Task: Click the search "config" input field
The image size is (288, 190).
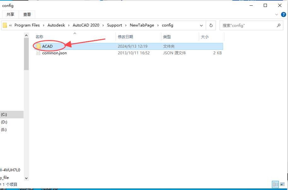Action: pyautogui.click(x=247, y=25)
